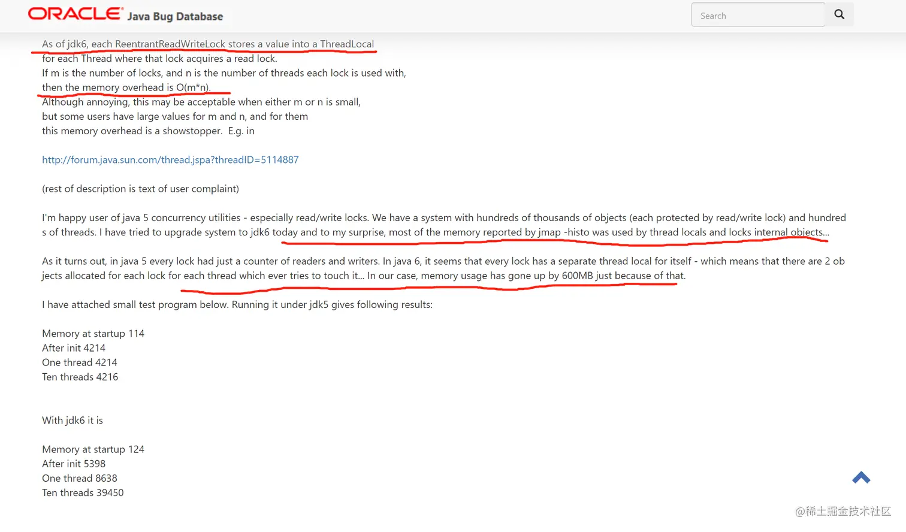906x532 pixels.
Task: Click the text 'Ten threads 39450'
Action: coord(83,492)
